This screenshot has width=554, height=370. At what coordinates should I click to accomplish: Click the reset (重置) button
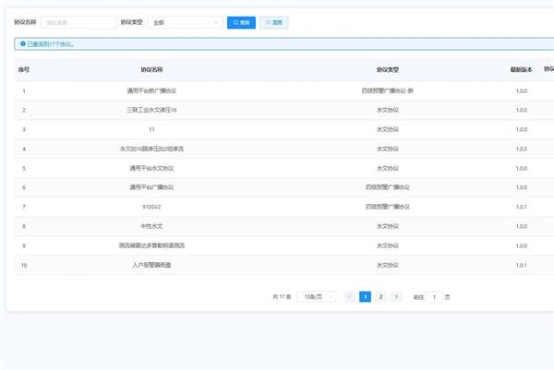click(274, 22)
